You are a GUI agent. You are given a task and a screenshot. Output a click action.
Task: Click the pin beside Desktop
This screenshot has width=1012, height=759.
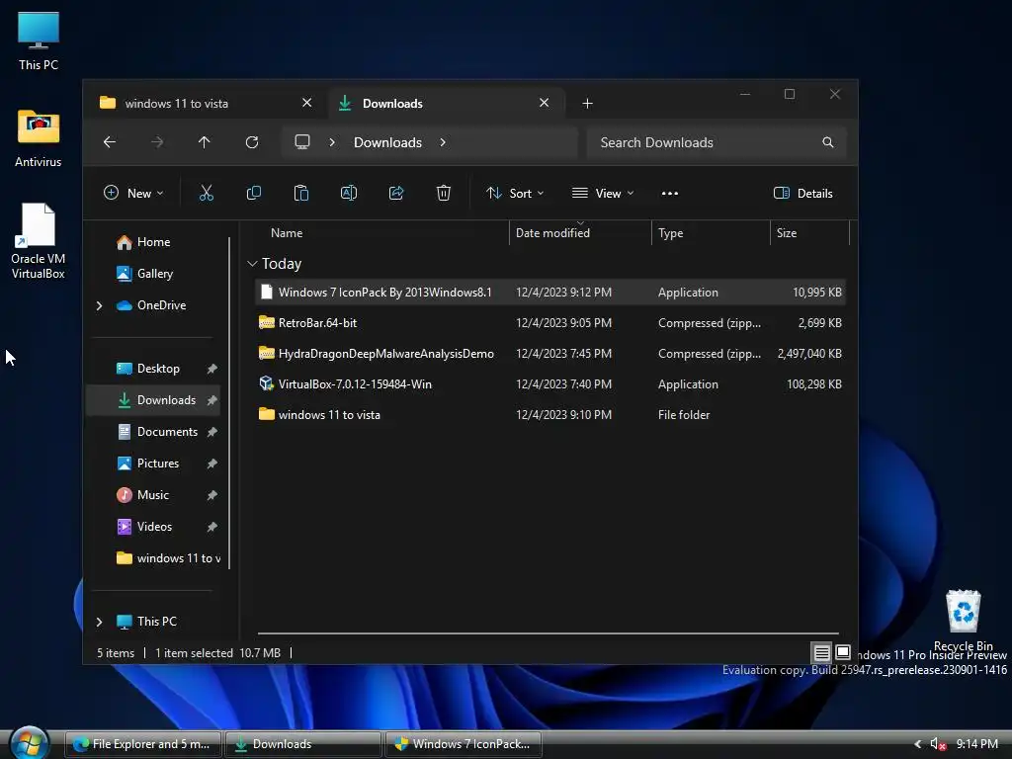tap(211, 369)
